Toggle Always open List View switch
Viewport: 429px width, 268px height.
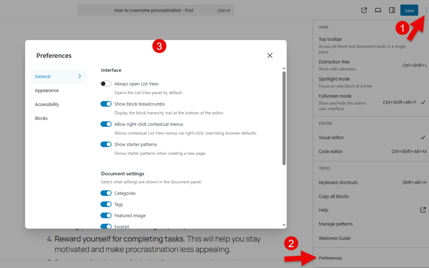[x=106, y=84]
